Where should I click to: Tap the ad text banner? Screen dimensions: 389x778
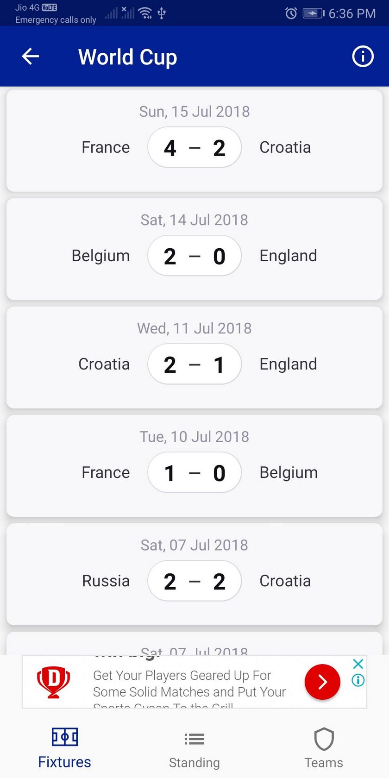pyautogui.click(x=189, y=684)
